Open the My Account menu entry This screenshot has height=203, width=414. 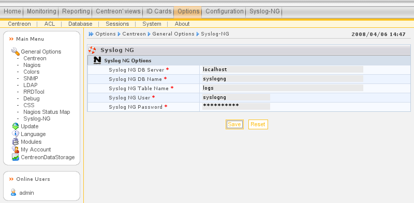pos(36,149)
